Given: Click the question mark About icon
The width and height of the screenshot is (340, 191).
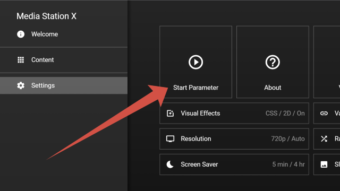Looking at the screenshot, I should click(273, 62).
